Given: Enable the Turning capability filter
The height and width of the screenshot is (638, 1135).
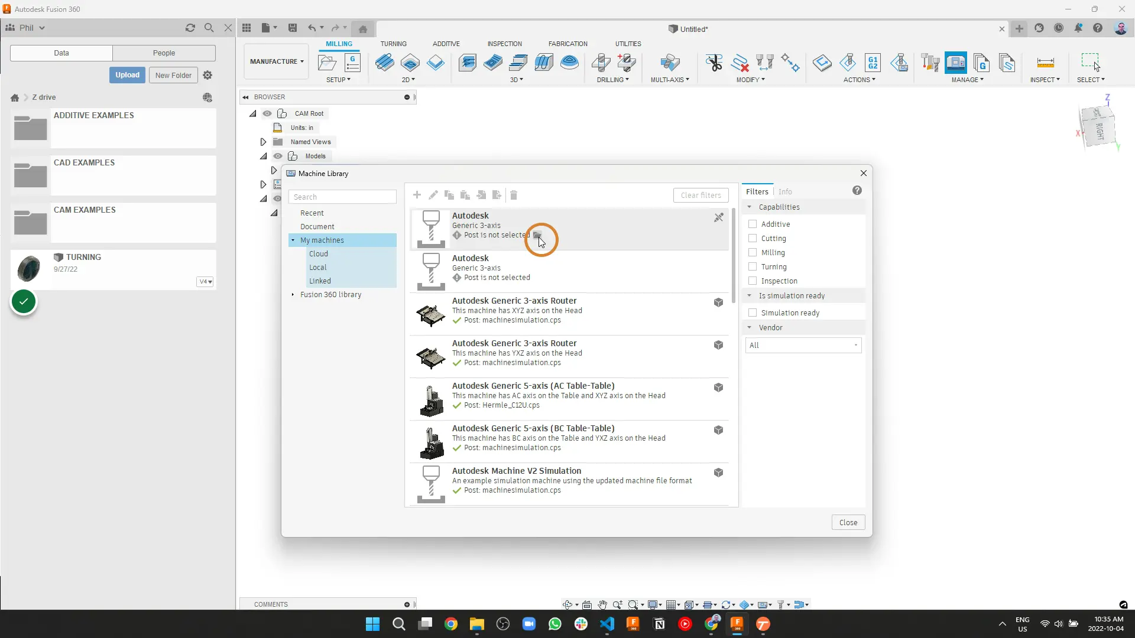Looking at the screenshot, I should point(753,266).
